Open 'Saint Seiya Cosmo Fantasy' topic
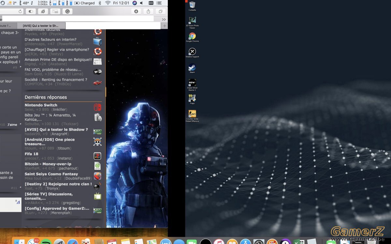This screenshot has height=244, width=391. coord(51,174)
